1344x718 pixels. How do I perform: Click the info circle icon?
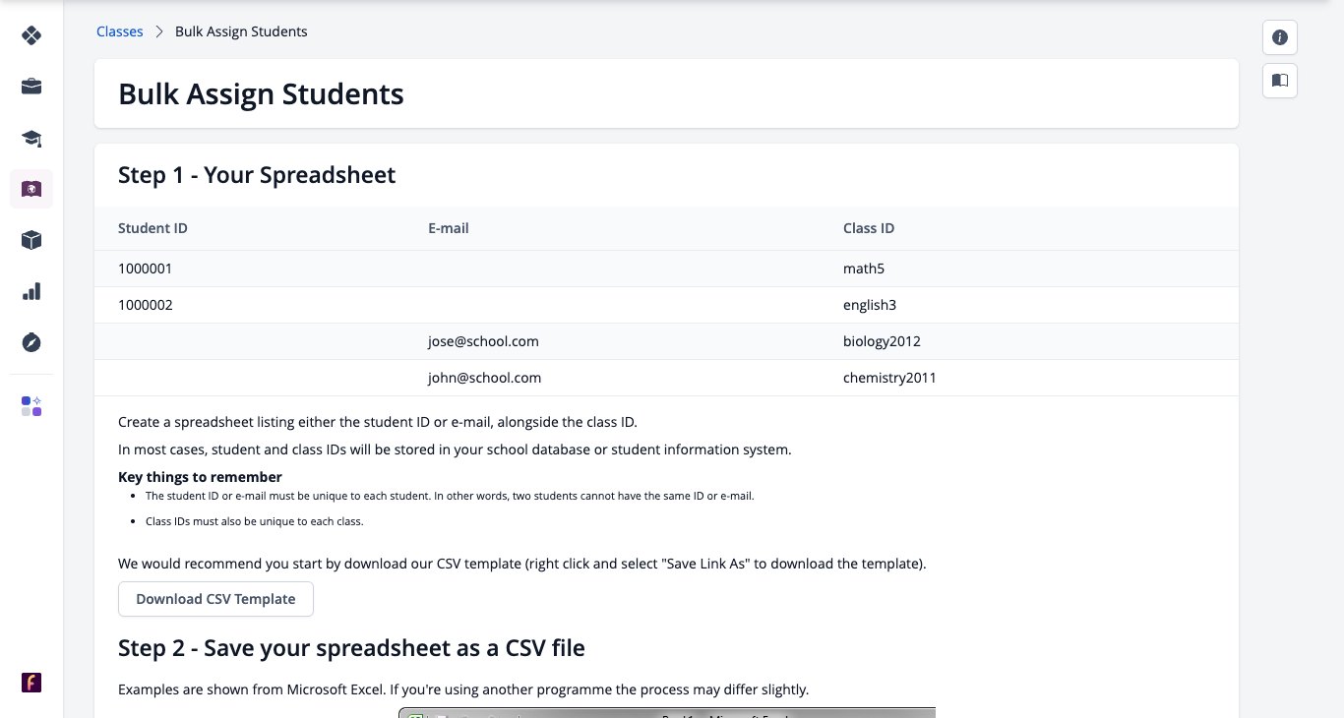(x=1280, y=37)
